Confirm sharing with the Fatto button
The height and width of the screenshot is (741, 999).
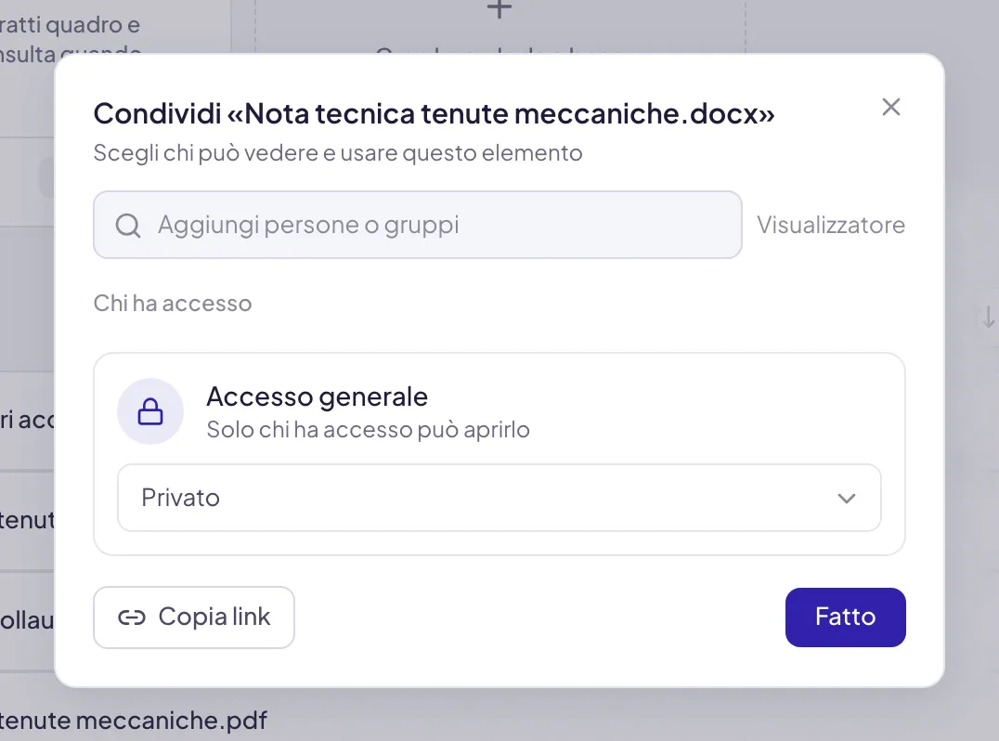tap(846, 617)
